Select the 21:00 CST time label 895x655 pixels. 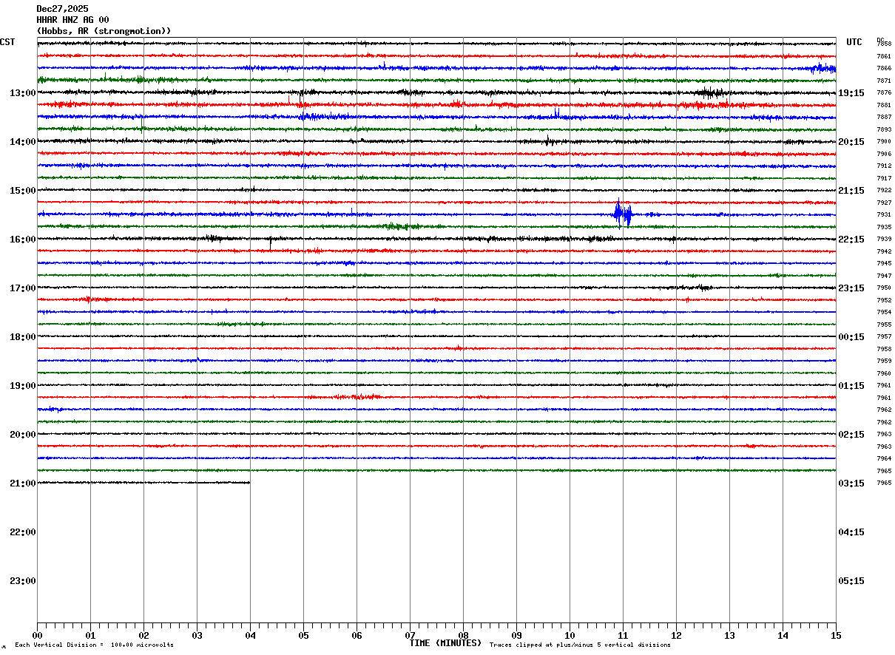coord(22,483)
